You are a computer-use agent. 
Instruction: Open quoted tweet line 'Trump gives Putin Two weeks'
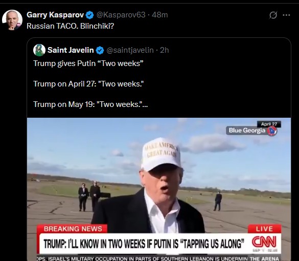88,63
